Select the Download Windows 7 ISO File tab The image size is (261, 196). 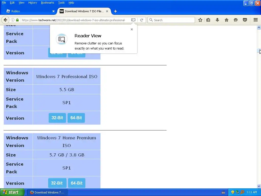(x=84, y=11)
